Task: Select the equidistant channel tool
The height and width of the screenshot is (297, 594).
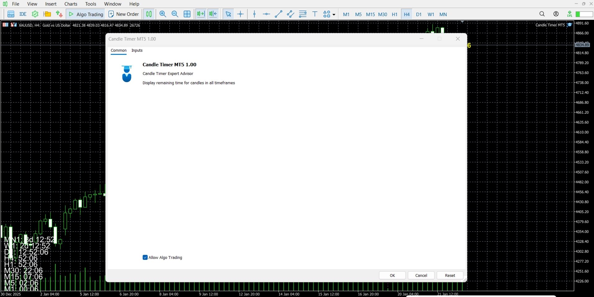Action: pos(291,14)
